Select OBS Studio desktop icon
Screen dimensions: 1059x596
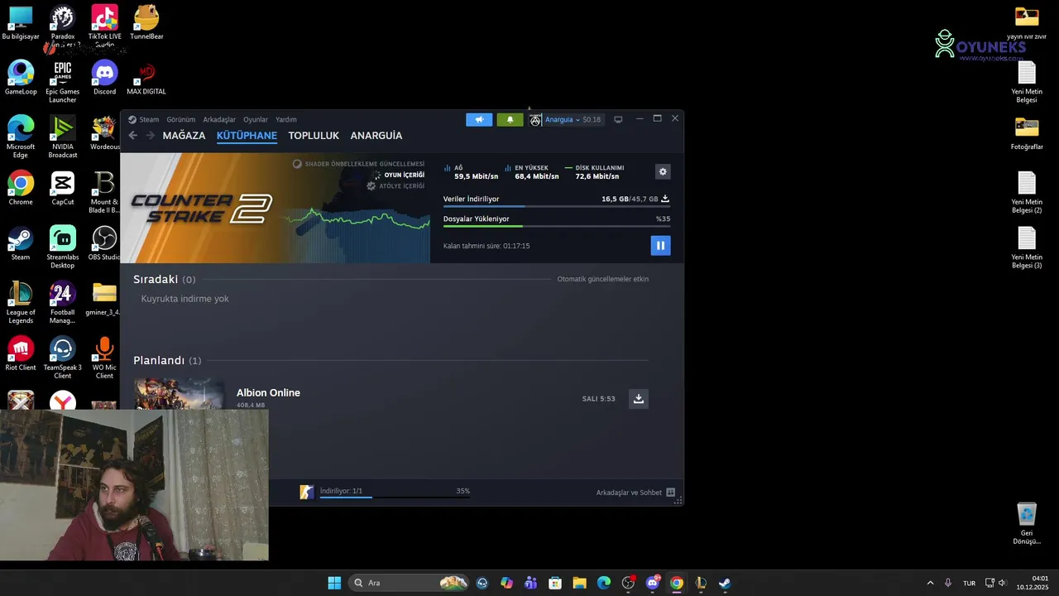pos(104,244)
